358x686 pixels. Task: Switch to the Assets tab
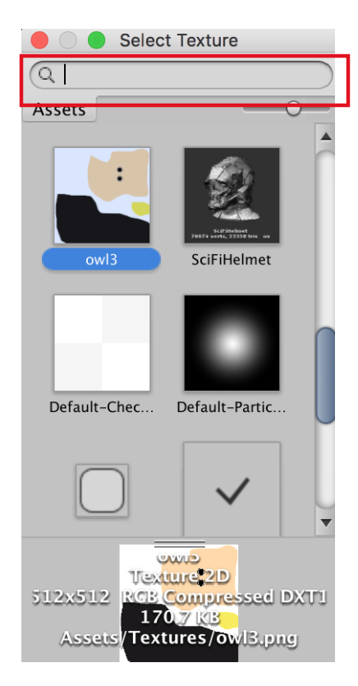(x=59, y=110)
